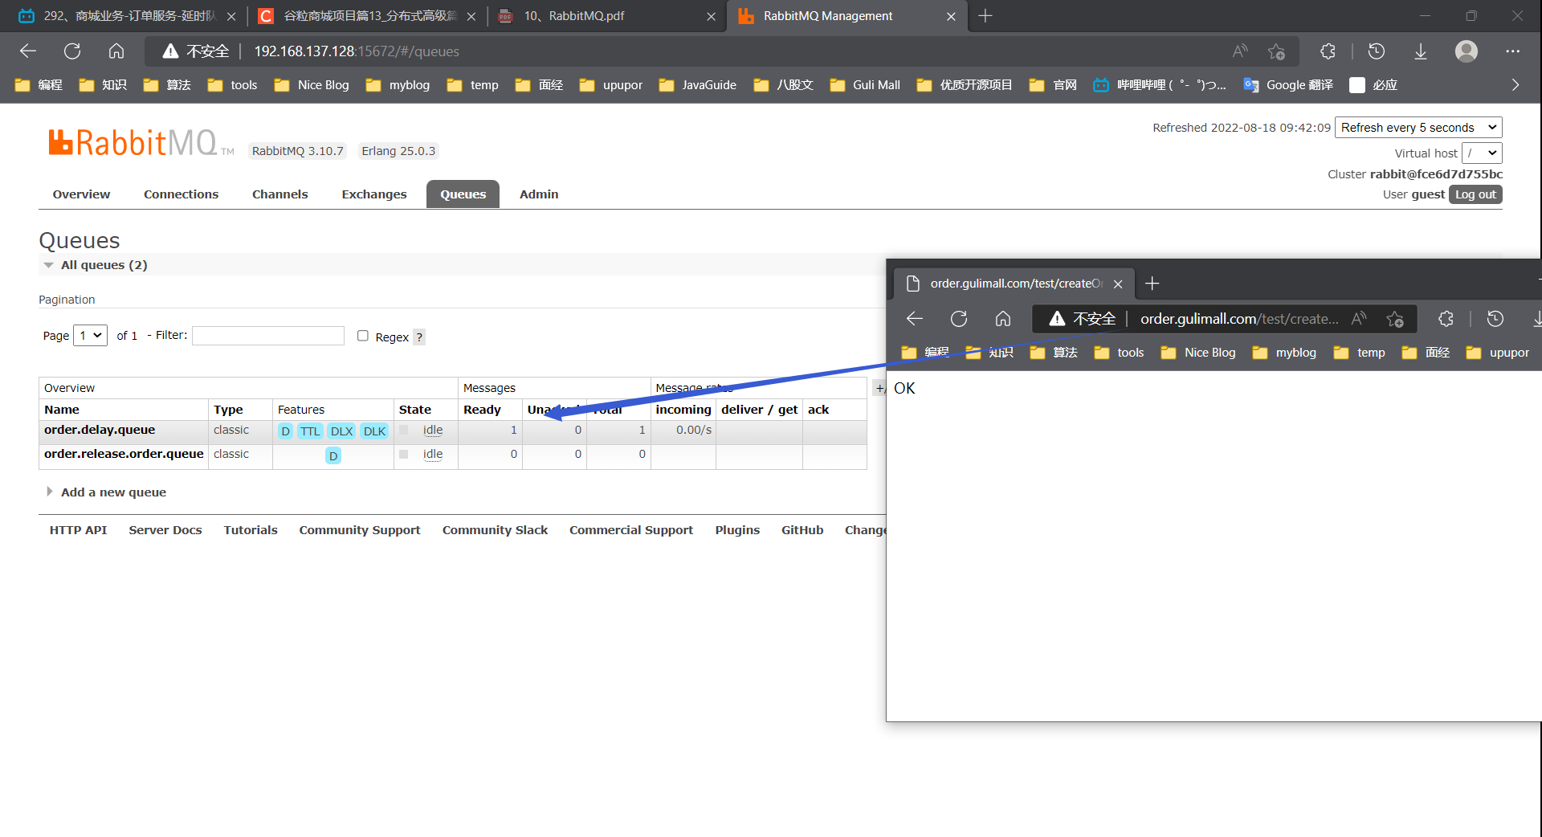Open the Plugins footer link
The height and width of the screenshot is (837, 1542).
pos(737,530)
